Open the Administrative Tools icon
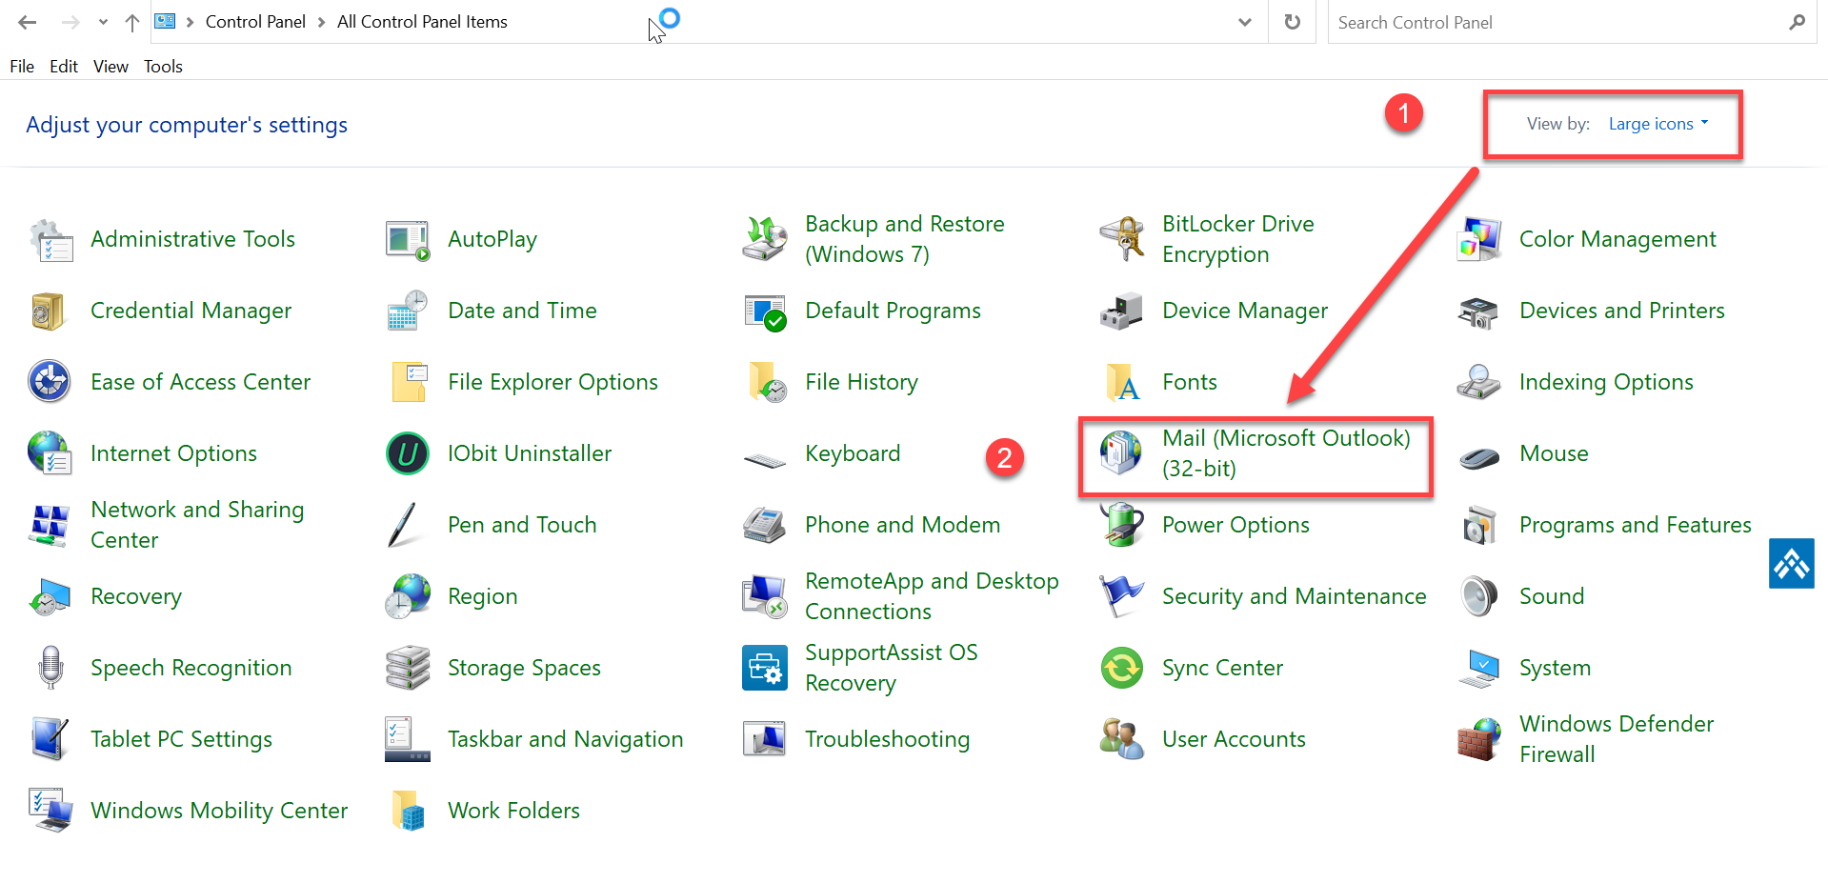The image size is (1828, 883). [x=50, y=239]
